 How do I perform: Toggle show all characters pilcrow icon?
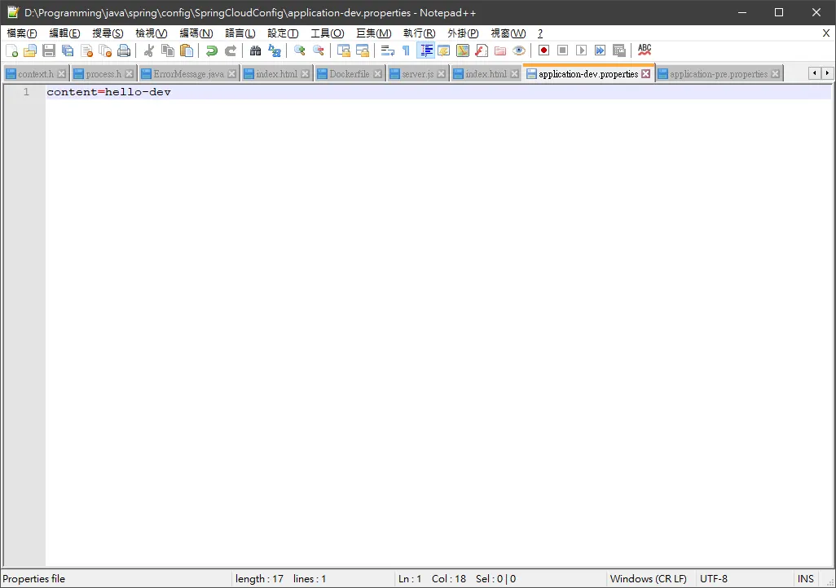coord(407,50)
